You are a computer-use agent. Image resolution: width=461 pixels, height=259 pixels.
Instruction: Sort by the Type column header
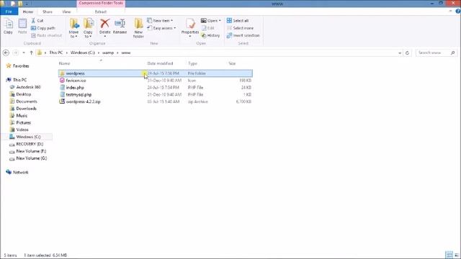coord(192,63)
